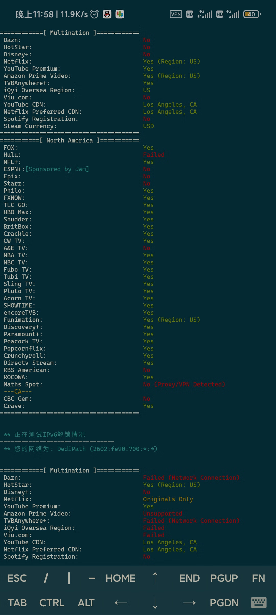
Task: Toggle the FN modifier key
Action: point(258,578)
